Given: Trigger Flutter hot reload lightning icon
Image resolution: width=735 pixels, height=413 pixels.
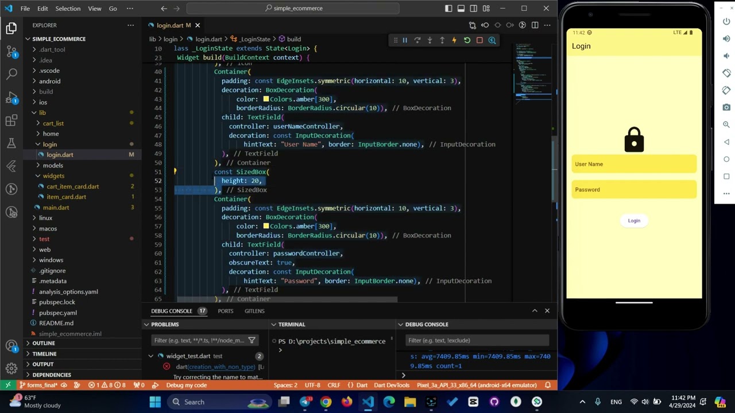Looking at the screenshot, I should coord(454,40).
